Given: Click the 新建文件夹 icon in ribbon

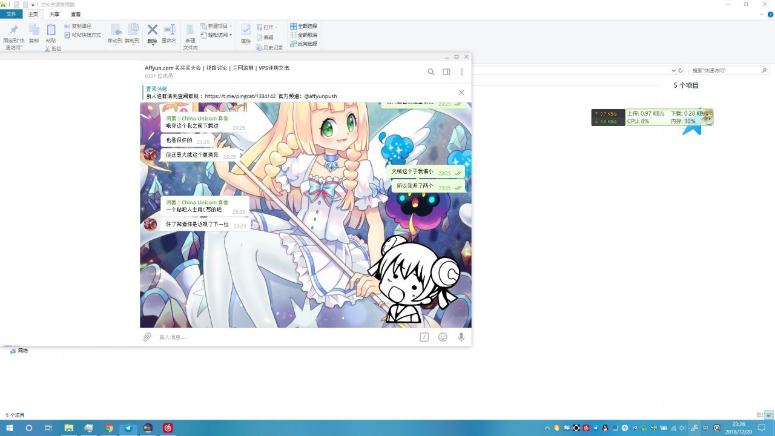Looking at the screenshot, I should click(190, 30).
